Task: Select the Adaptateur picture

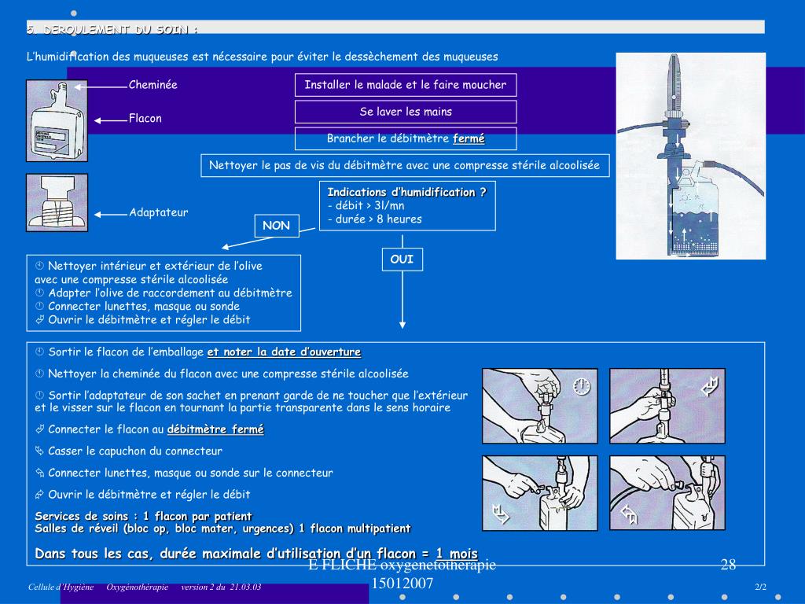Action: click(x=57, y=202)
